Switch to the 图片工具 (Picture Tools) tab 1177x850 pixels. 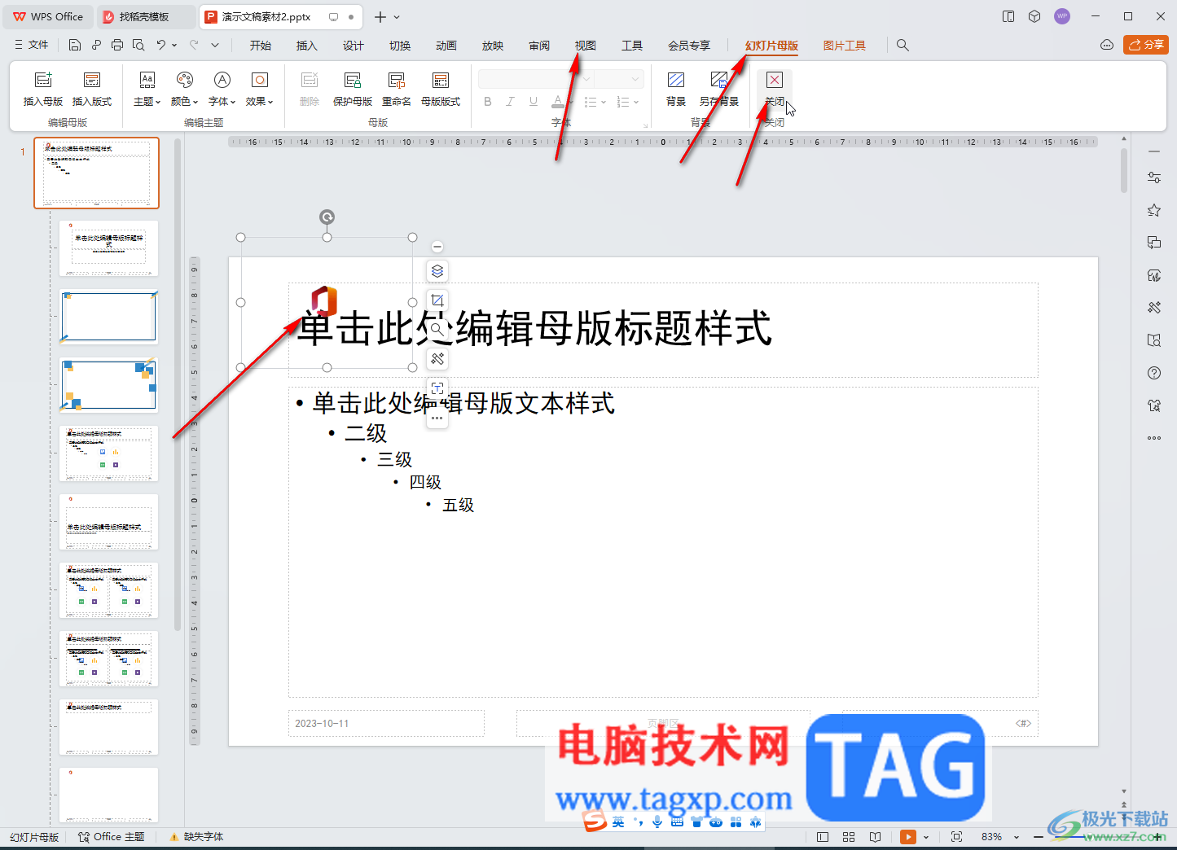(845, 46)
